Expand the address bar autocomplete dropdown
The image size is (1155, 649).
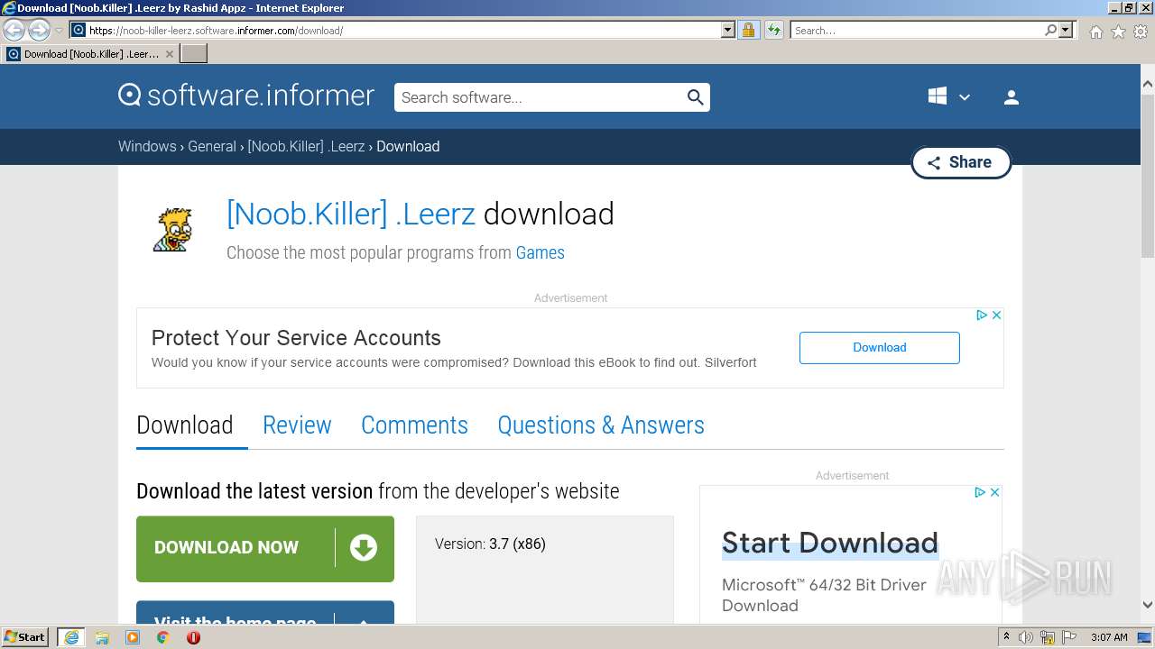(x=728, y=31)
